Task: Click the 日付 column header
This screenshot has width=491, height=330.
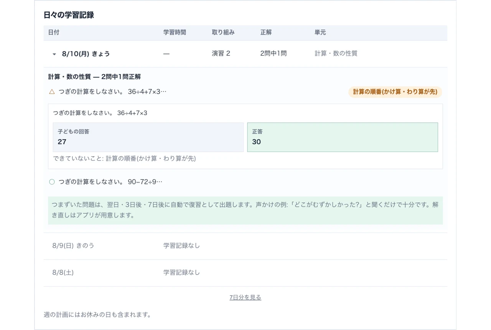Action: tap(54, 33)
